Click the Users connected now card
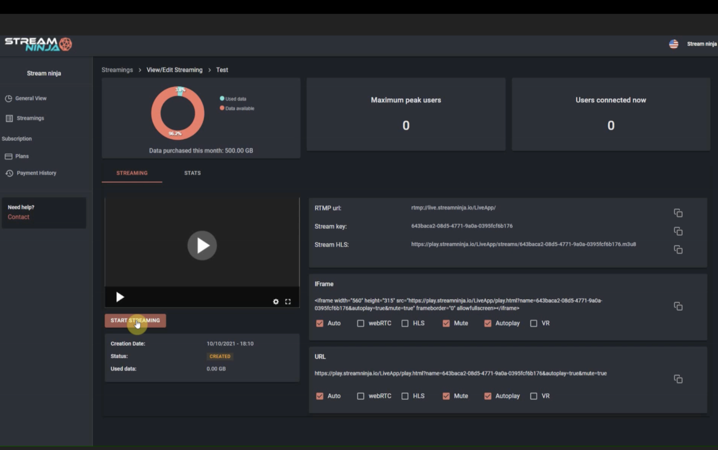This screenshot has width=718, height=450. tap(611, 114)
